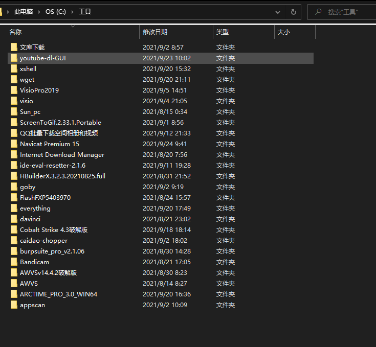Viewport: 376px width, 347px height.
Task: Select the AWVS folder name
Action: click(x=29, y=284)
